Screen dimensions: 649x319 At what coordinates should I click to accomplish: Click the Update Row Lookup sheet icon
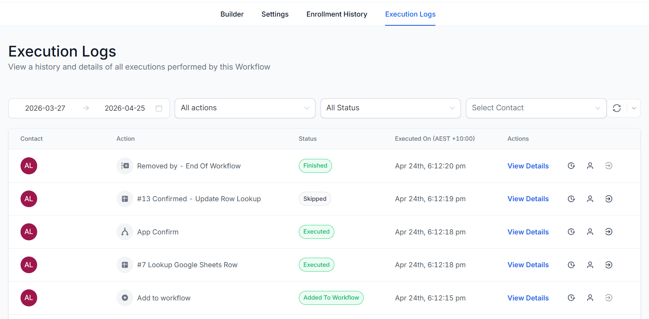125,199
